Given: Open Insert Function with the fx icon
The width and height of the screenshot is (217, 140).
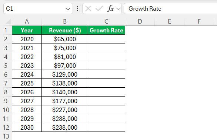Looking at the screenshot, I should coord(110,9).
